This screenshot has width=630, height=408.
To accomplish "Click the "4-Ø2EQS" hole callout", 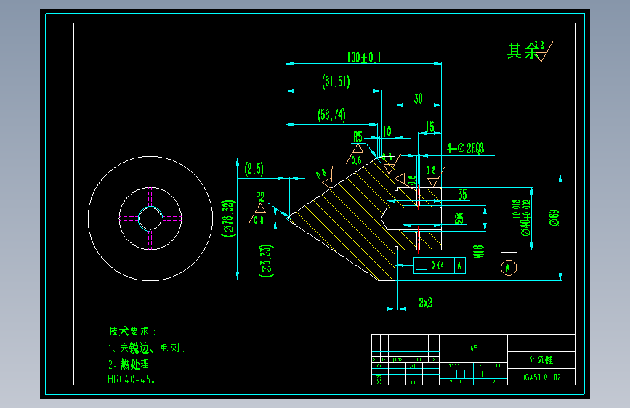I will pyautogui.click(x=465, y=149).
